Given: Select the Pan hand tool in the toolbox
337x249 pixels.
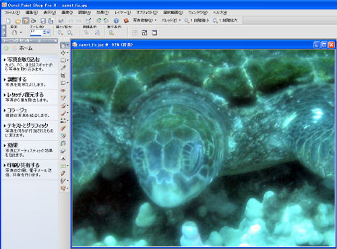Looking at the screenshot, I should click(63, 45).
